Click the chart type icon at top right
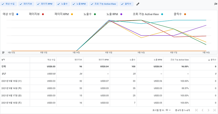Viewport: 218px width, 114px height. [x=216, y=4]
